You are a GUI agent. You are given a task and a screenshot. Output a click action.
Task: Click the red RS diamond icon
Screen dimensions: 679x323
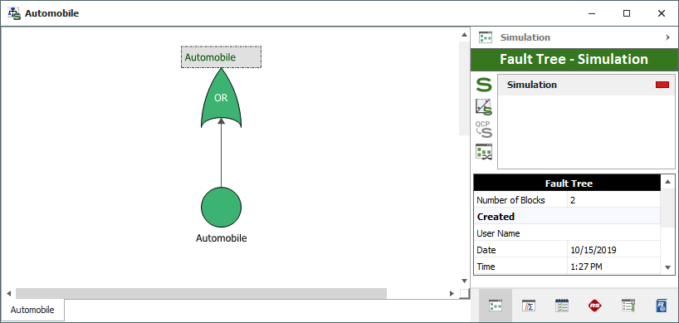(595, 306)
